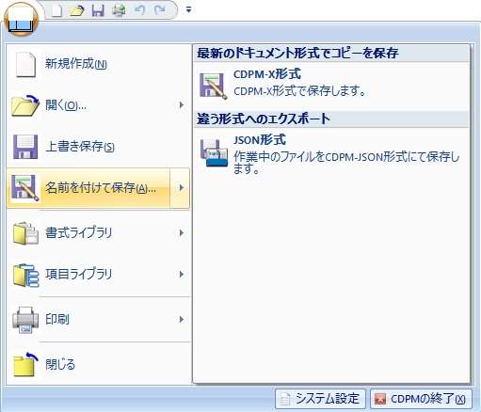Expand the 印刷 submenu arrow

tap(181, 320)
